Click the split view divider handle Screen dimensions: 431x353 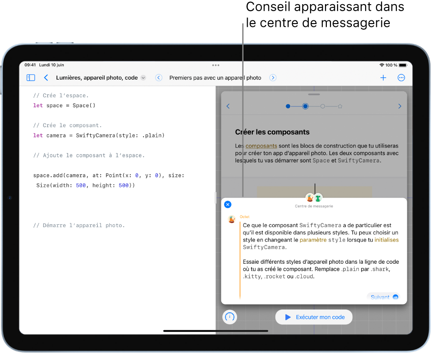(x=216, y=198)
